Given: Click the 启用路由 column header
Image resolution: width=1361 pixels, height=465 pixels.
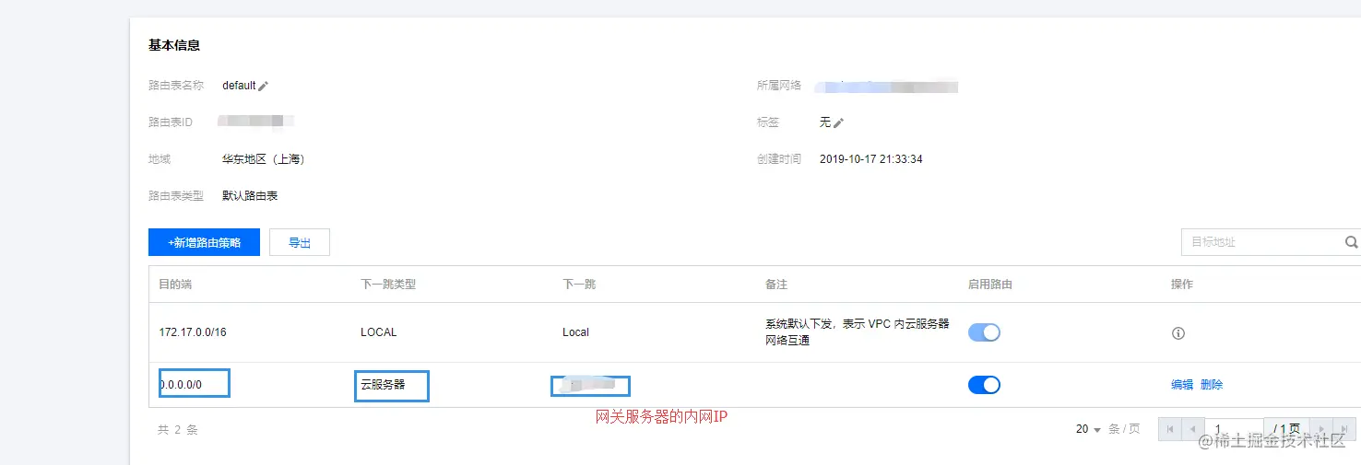Looking at the screenshot, I should click(989, 285).
